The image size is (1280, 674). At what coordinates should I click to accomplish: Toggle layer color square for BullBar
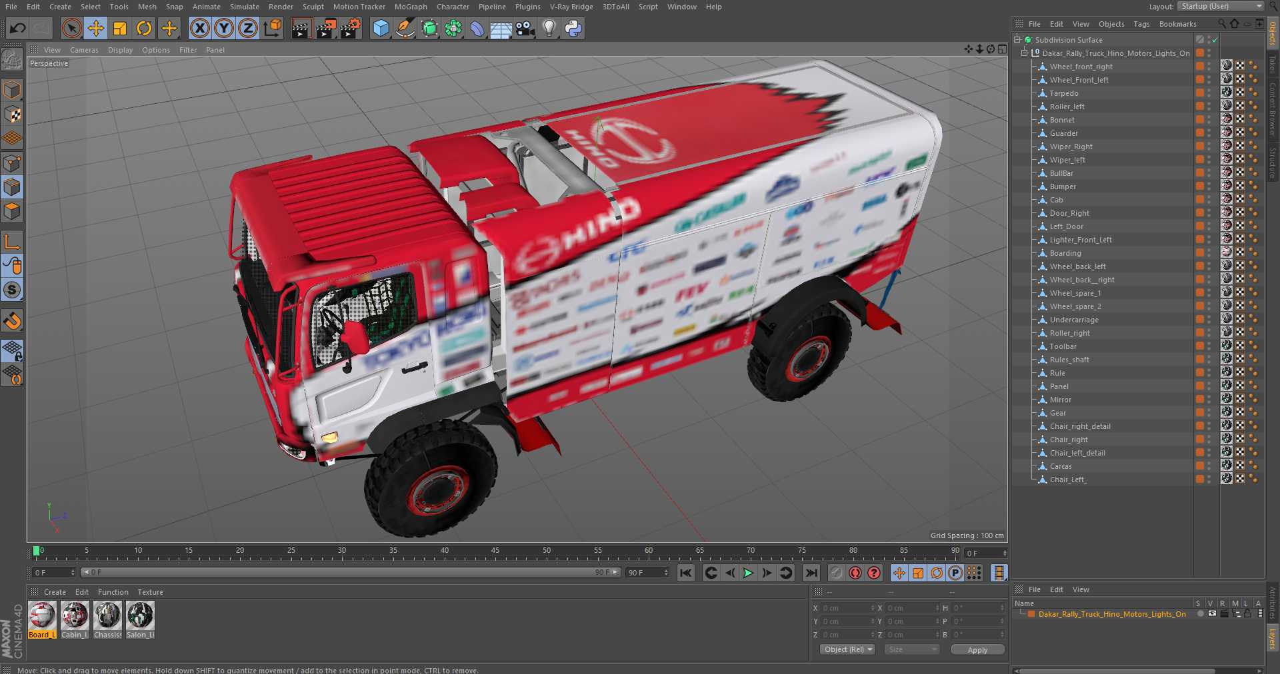(x=1199, y=173)
